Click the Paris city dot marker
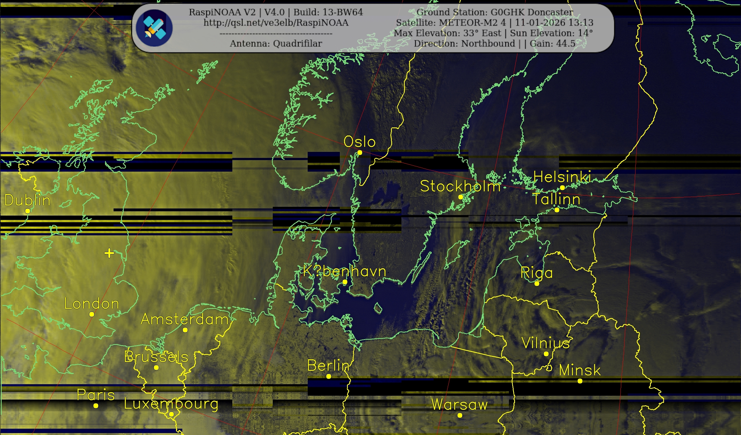The height and width of the screenshot is (435, 741). tap(96, 406)
